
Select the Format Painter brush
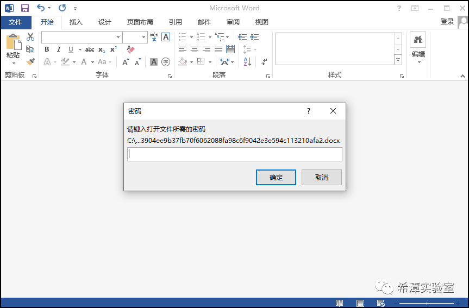[30, 61]
